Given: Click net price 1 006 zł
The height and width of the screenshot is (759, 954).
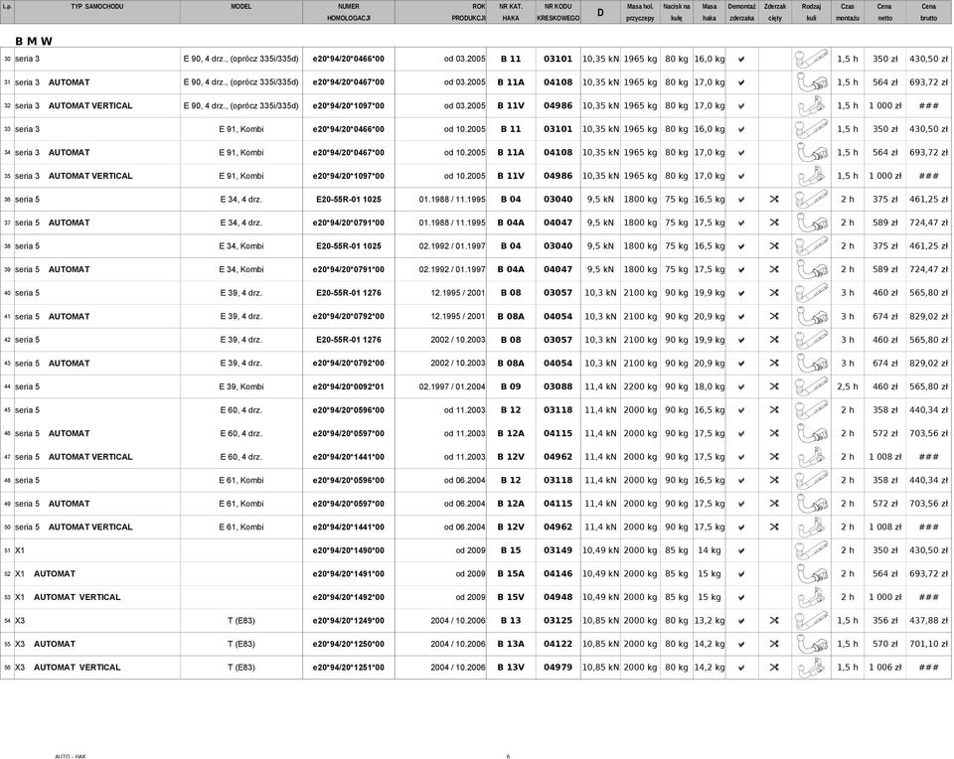Looking at the screenshot, I should [x=884, y=668].
